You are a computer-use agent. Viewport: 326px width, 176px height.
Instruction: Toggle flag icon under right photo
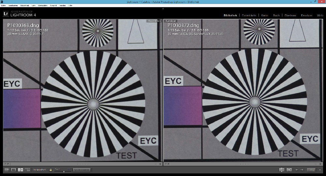[166, 164]
